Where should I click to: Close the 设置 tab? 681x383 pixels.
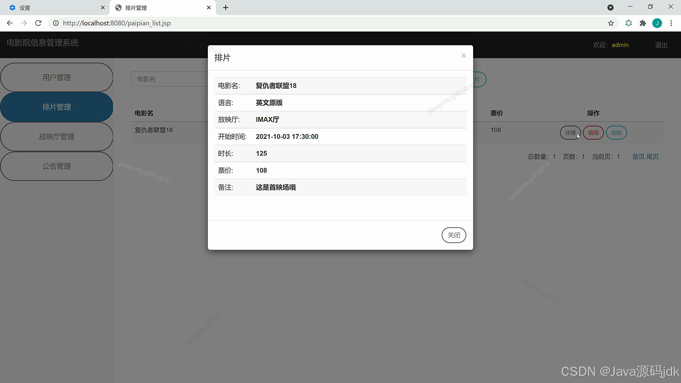pyautogui.click(x=103, y=7)
